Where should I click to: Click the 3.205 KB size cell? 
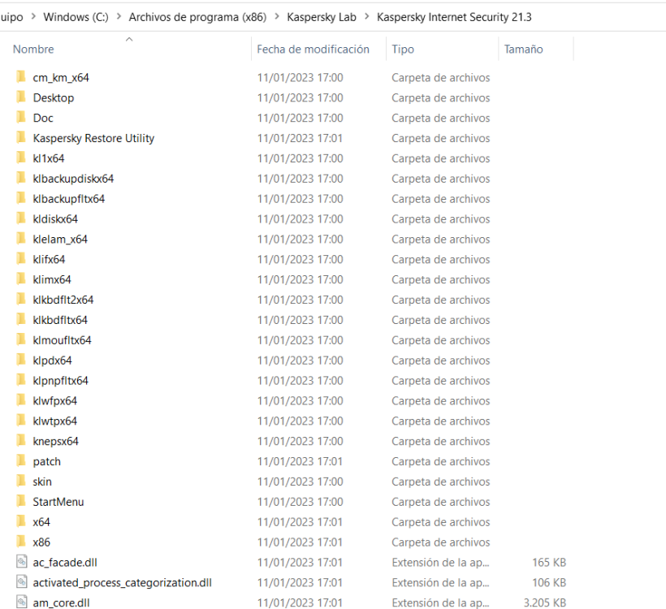(x=544, y=603)
